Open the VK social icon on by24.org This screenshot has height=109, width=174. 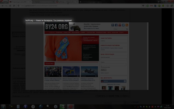coord(113,25)
